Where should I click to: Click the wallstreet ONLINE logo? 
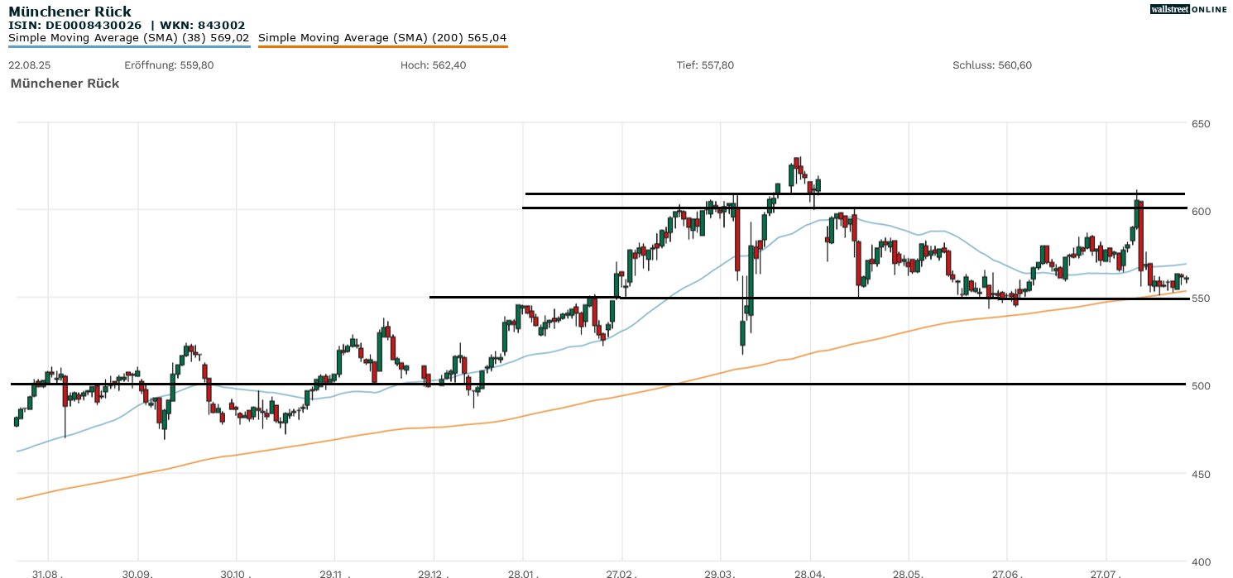click(1188, 9)
